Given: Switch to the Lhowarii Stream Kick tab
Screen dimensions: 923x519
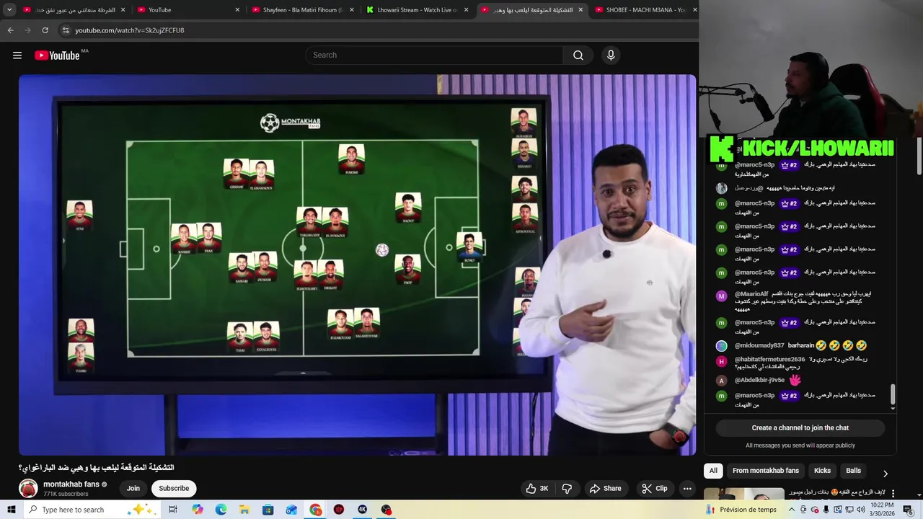Looking at the screenshot, I should click(416, 10).
